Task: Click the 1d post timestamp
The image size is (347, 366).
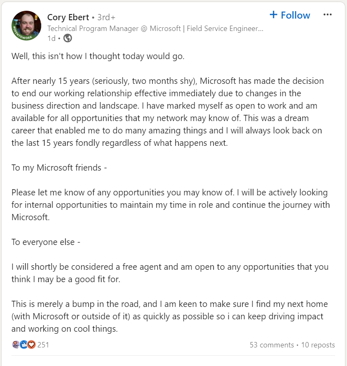Action: 51,38
